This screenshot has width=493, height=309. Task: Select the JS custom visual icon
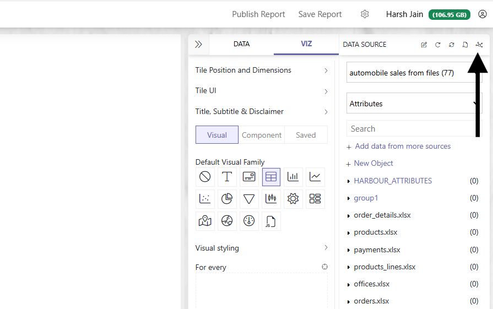click(x=271, y=221)
